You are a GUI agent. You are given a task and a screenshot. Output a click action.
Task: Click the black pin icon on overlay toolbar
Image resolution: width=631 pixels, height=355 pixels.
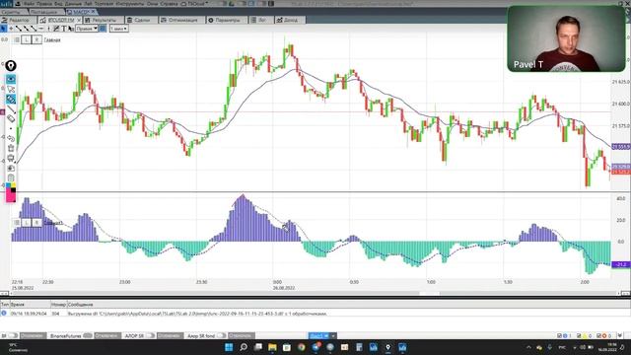(11, 66)
